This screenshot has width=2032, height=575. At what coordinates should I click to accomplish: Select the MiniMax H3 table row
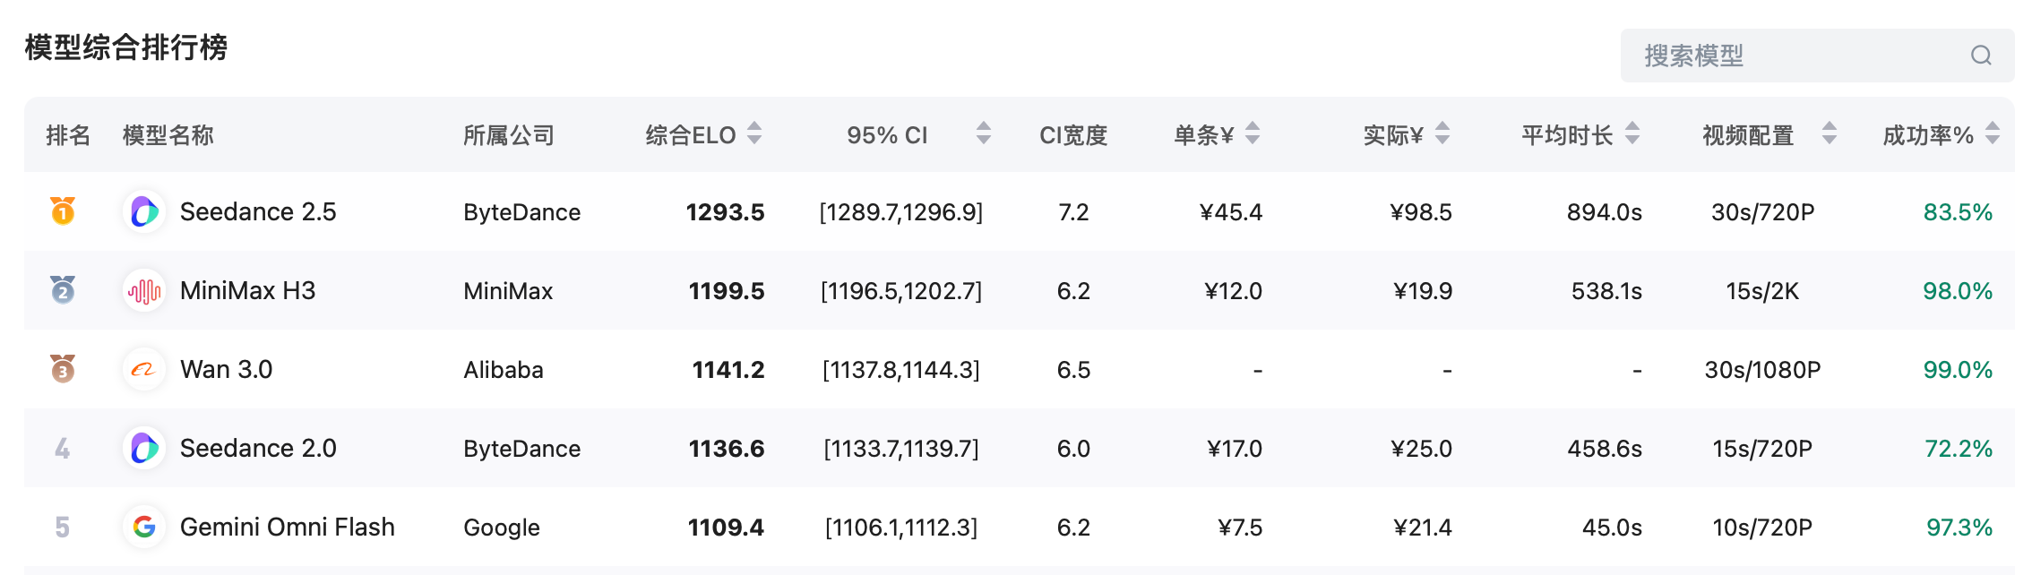tap(1020, 290)
